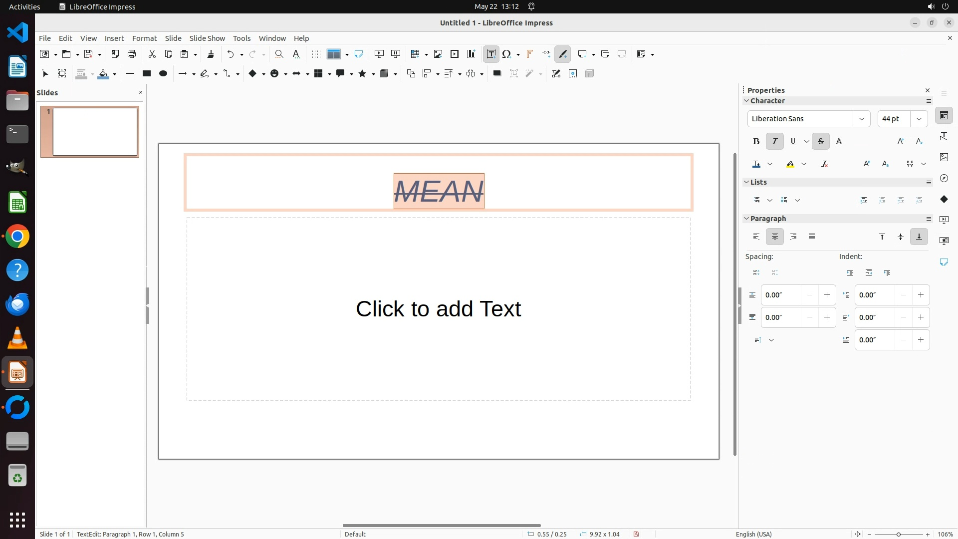Click 'Click to add Text' placeholder
Screen dimensions: 958x539
click(x=438, y=308)
